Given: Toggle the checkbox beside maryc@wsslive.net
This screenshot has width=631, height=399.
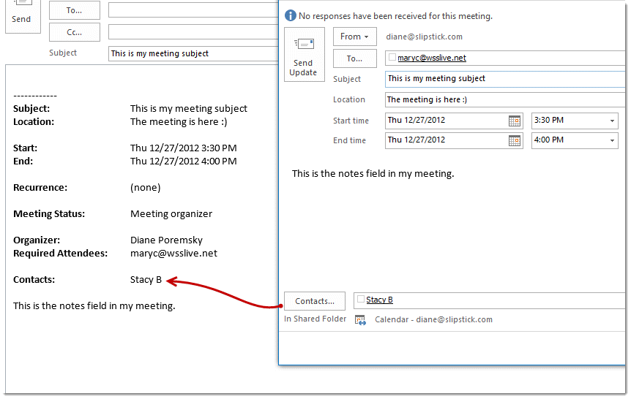Looking at the screenshot, I should [x=392, y=58].
